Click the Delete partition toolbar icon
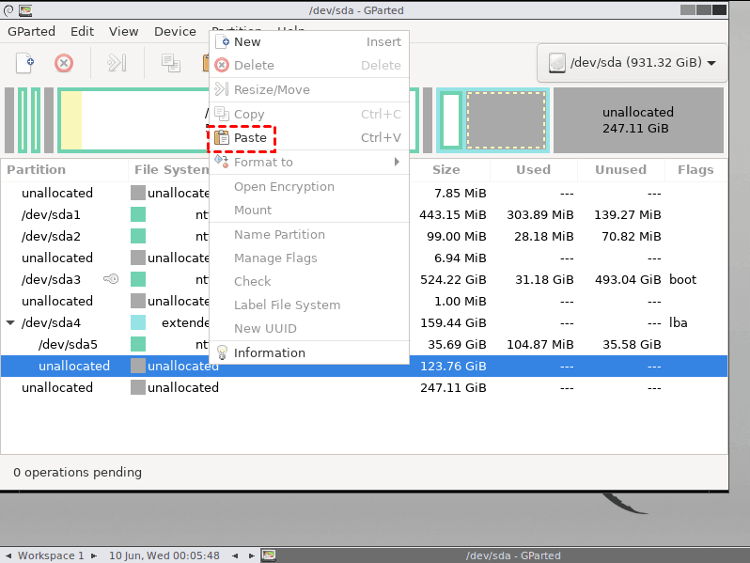The width and height of the screenshot is (750, 563). (64, 63)
